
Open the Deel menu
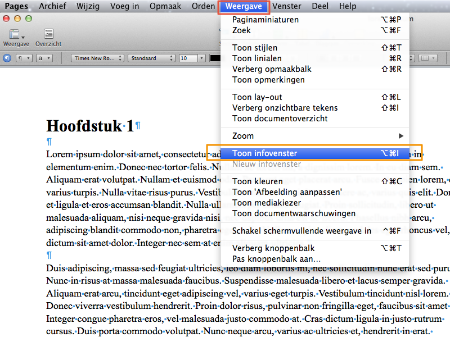(320, 6)
